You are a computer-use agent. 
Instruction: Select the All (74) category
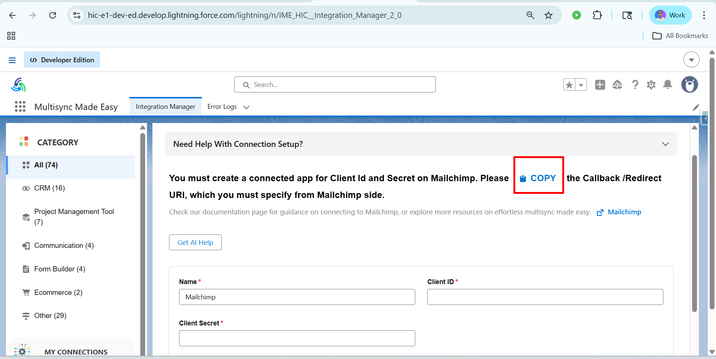click(x=71, y=165)
